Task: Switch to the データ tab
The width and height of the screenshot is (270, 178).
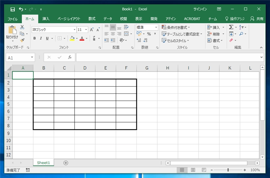Action: (x=108, y=19)
